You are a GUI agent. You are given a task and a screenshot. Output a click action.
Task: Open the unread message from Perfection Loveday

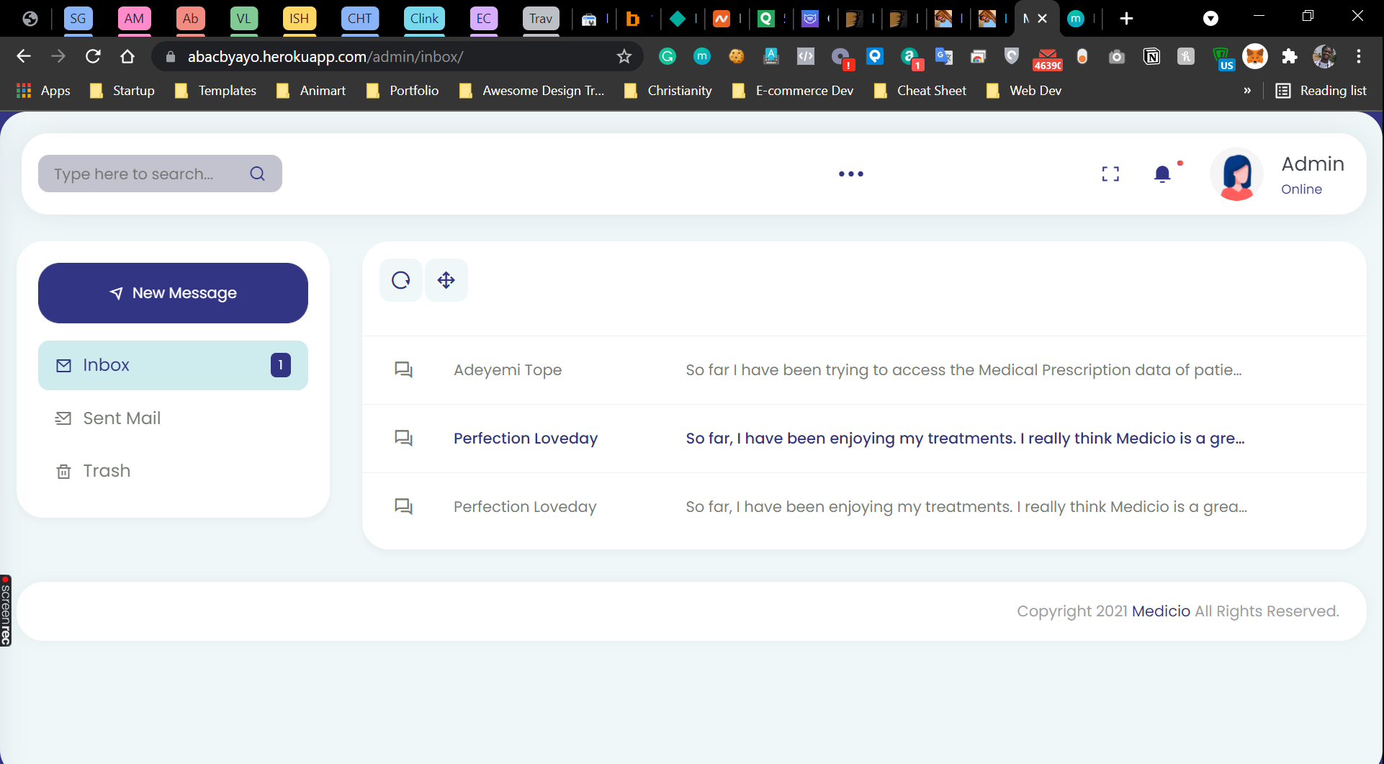(x=864, y=439)
